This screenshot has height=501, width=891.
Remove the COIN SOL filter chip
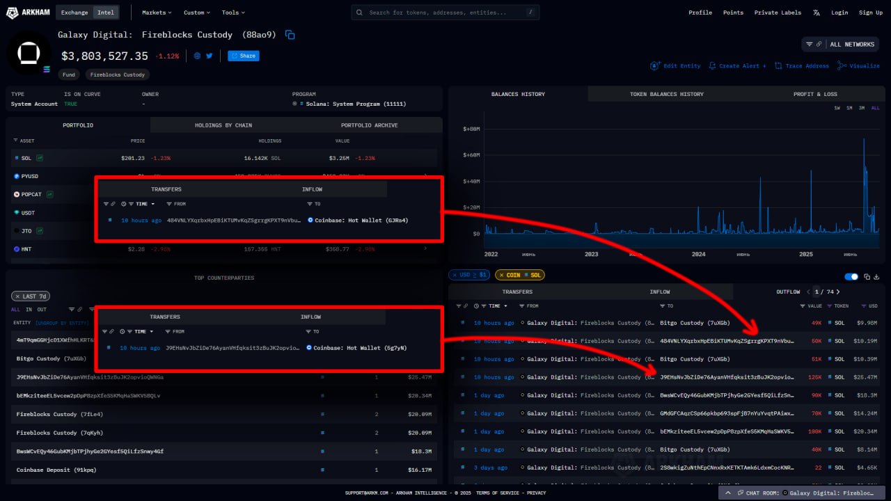pos(502,275)
